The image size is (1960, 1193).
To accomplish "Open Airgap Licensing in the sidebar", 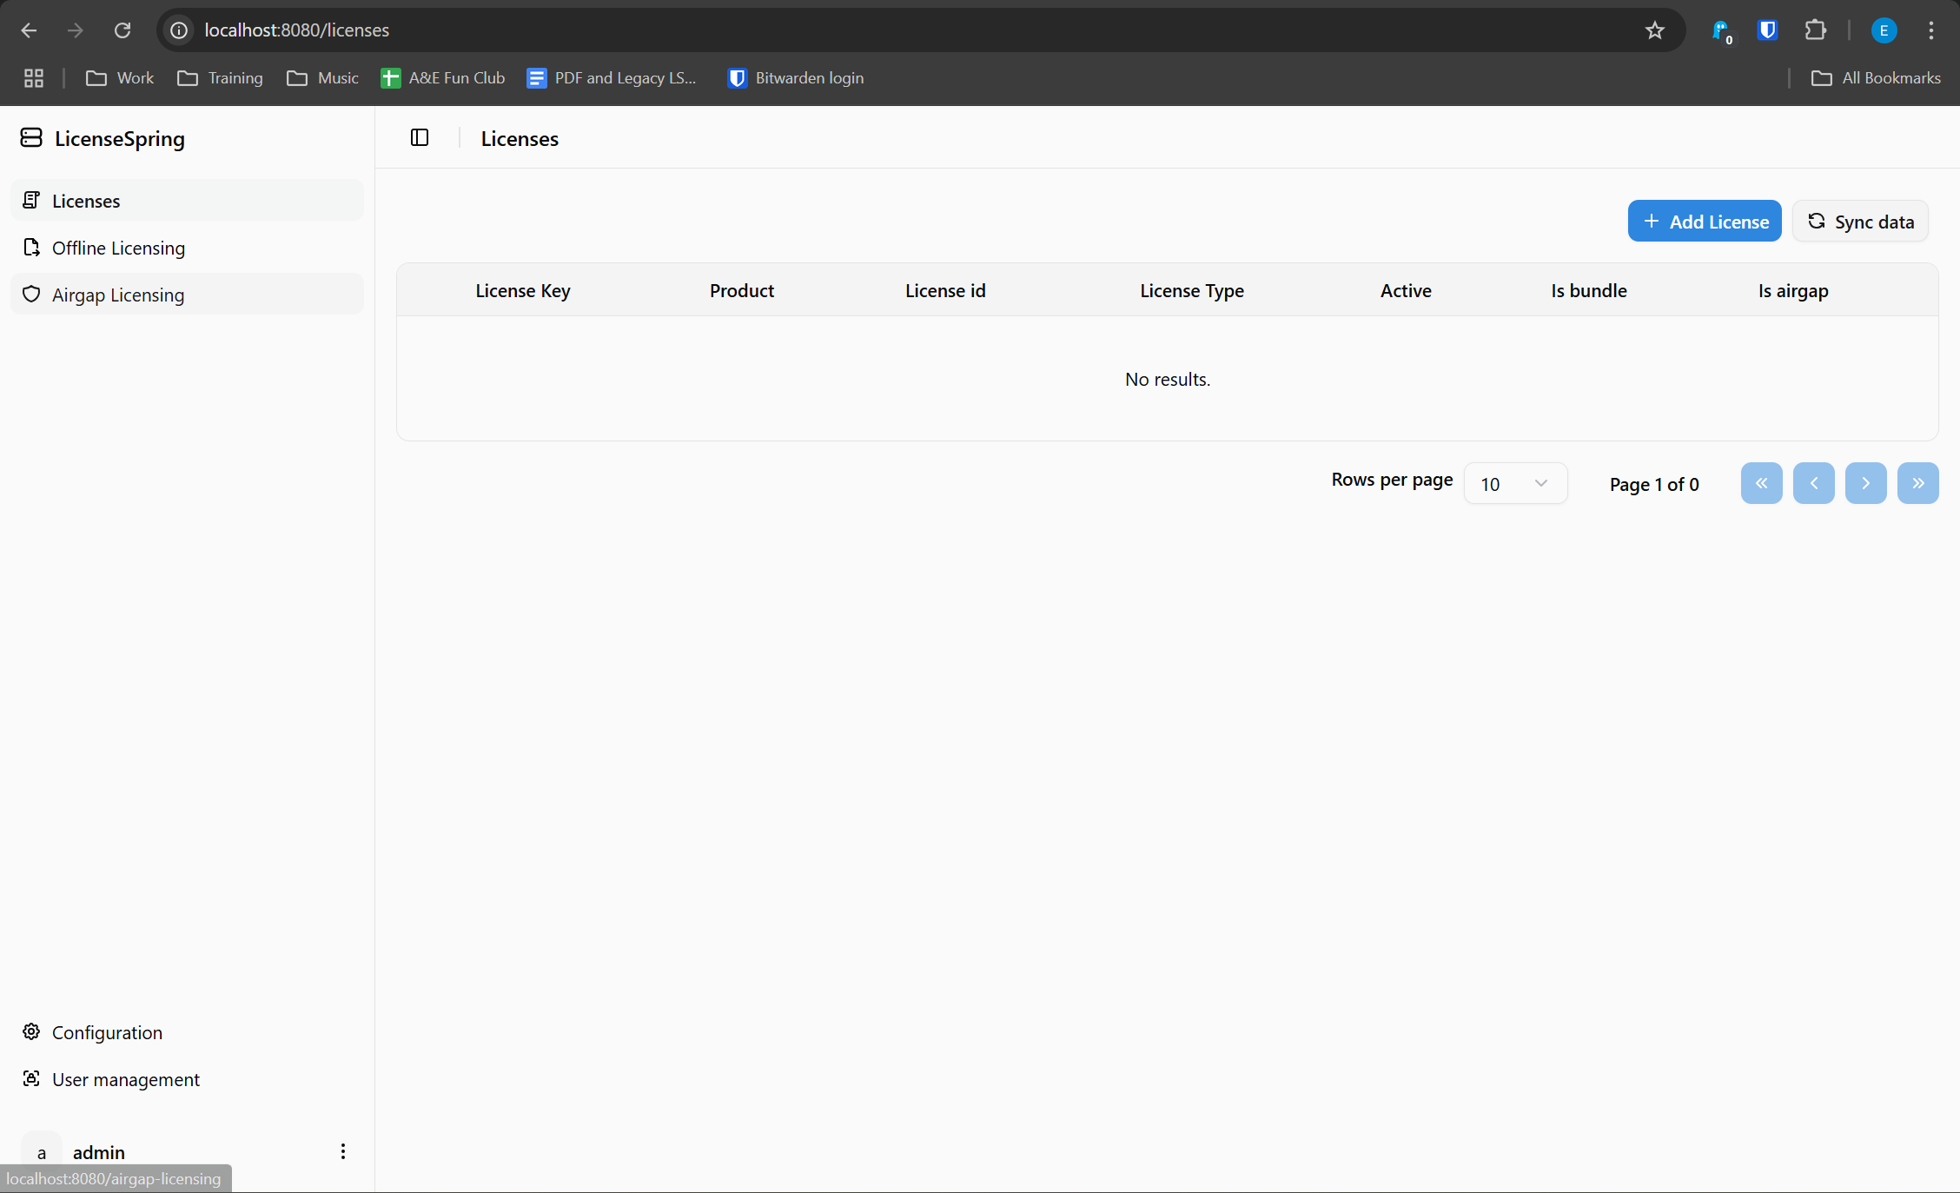I will (118, 295).
